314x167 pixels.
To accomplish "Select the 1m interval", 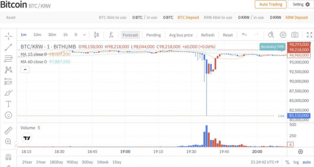I will click(x=23, y=35).
